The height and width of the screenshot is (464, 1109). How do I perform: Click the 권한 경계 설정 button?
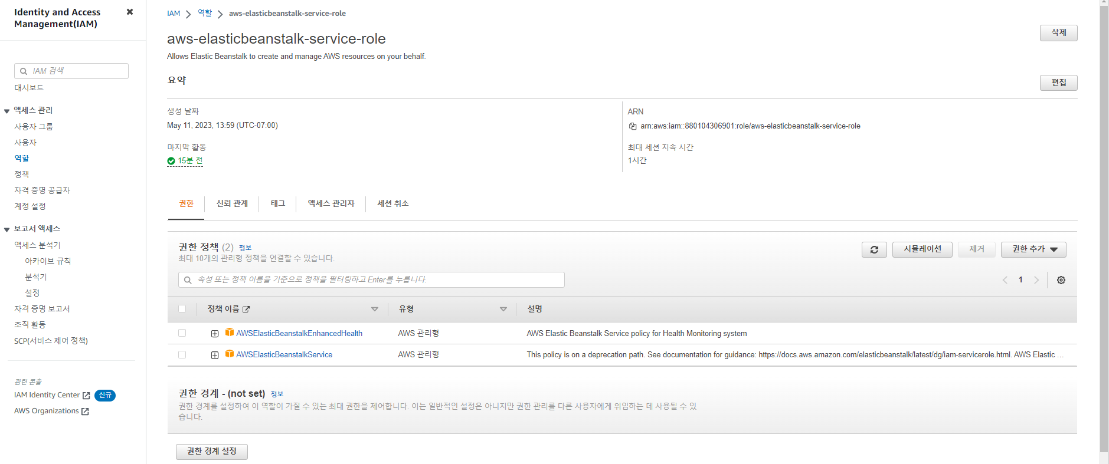(212, 452)
